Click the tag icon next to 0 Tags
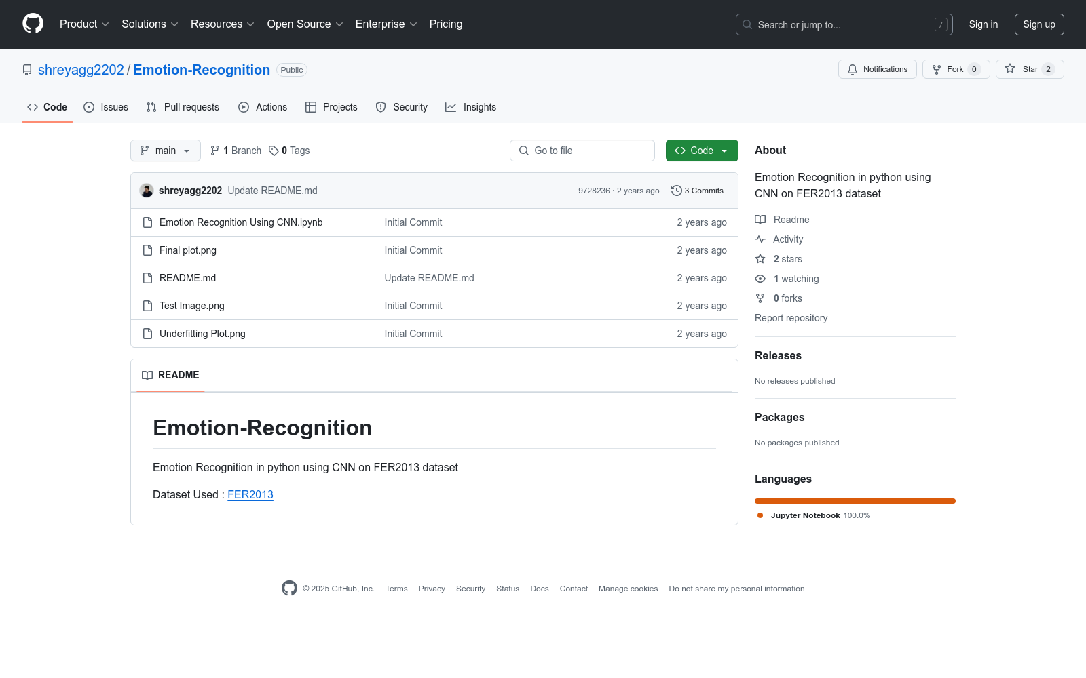Viewport: 1086px width, 678px height. [x=274, y=151]
